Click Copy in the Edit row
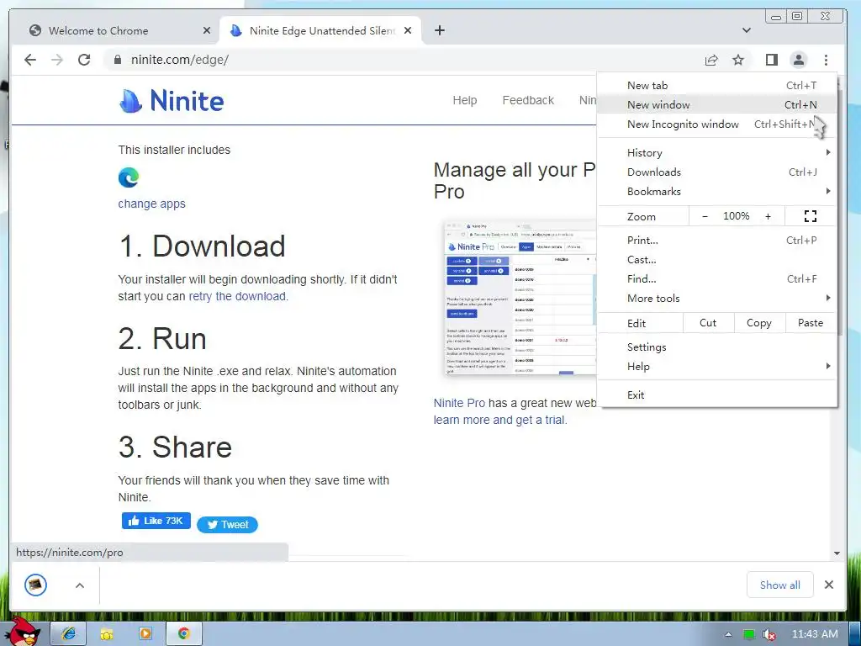Viewport: 861px width, 646px height. [x=759, y=323]
